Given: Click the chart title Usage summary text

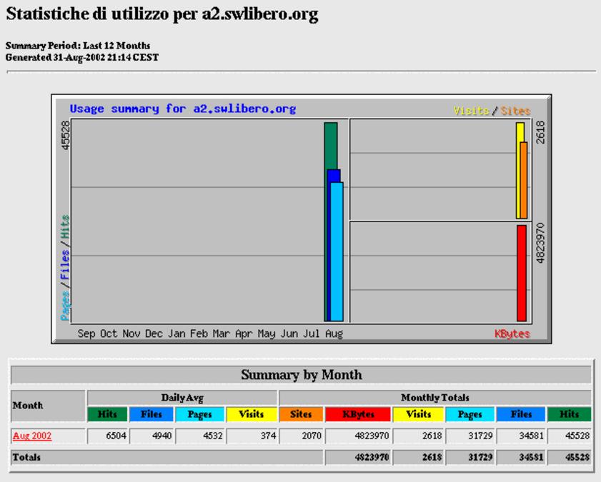Looking at the screenshot, I should click(182, 109).
